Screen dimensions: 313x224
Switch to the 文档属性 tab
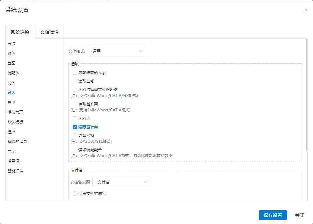tap(50, 32)
